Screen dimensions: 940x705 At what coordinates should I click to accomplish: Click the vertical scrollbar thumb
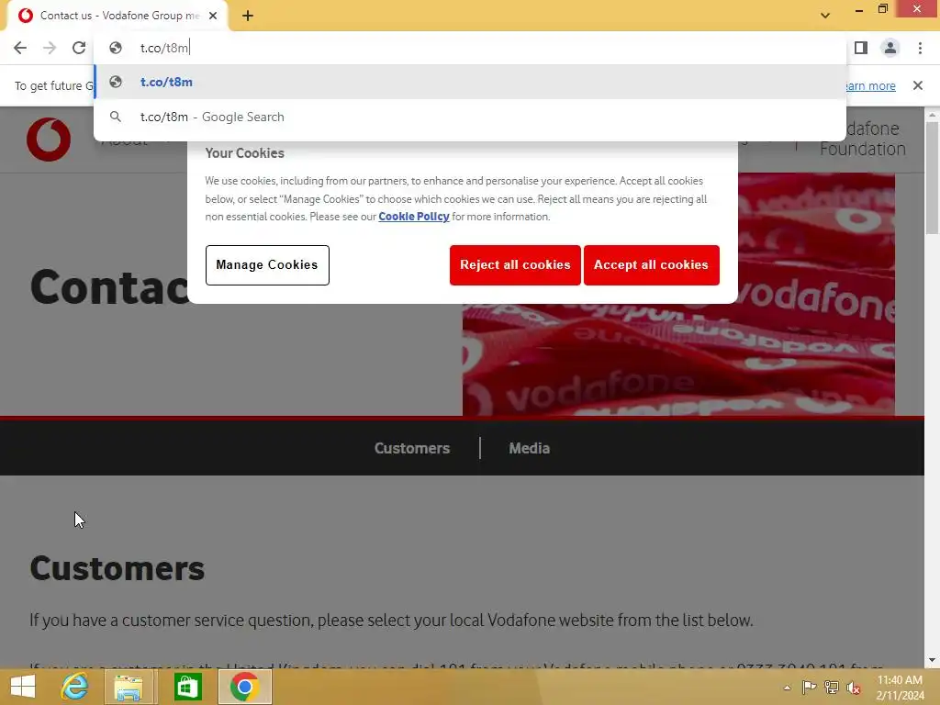point(932,178)
